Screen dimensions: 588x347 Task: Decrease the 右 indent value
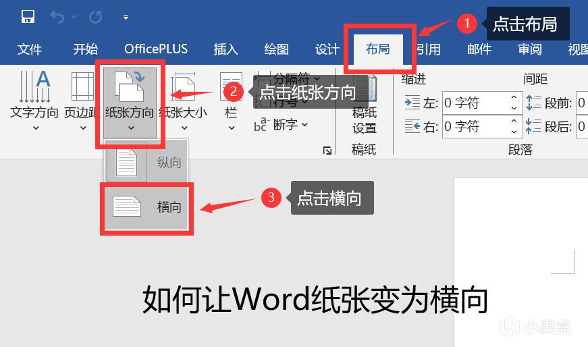tap(514, 132)
